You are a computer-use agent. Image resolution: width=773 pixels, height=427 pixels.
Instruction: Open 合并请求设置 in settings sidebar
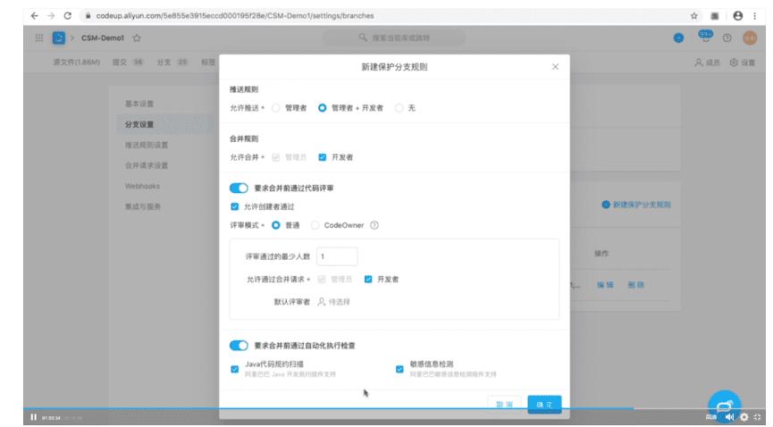coord(147,165)
